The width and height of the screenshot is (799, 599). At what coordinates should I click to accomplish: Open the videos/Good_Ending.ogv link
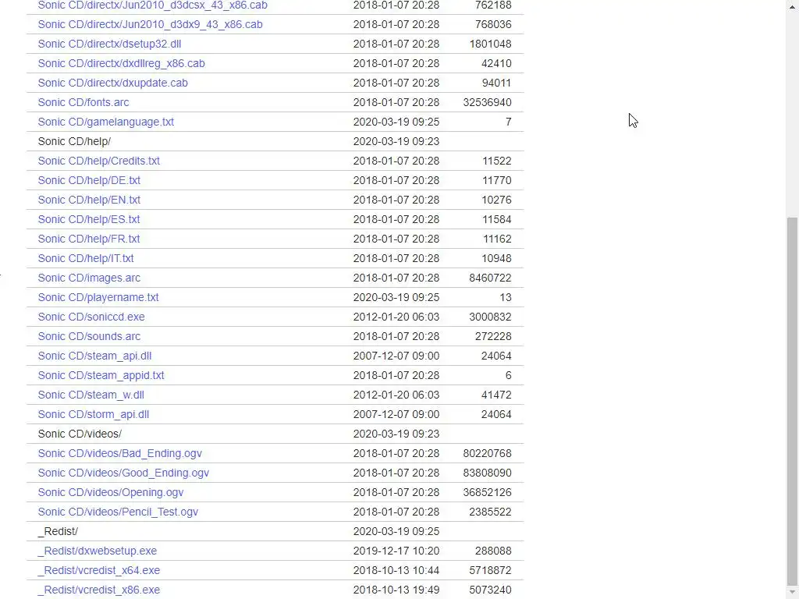click(x=123, y=473)
